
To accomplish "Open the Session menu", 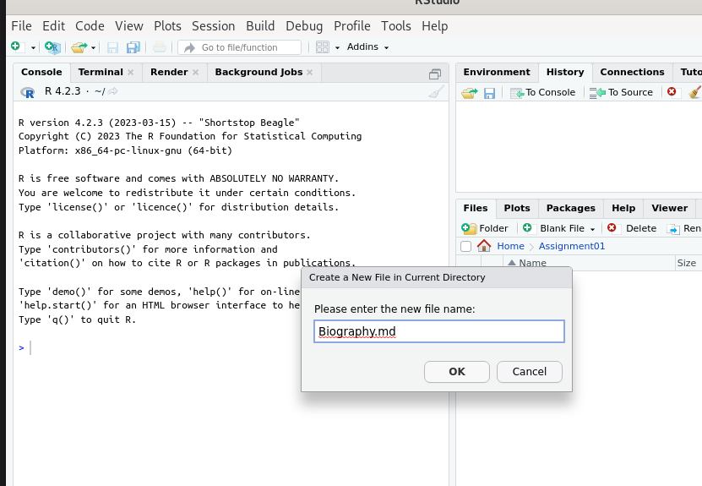I will (x=214, y=26).
